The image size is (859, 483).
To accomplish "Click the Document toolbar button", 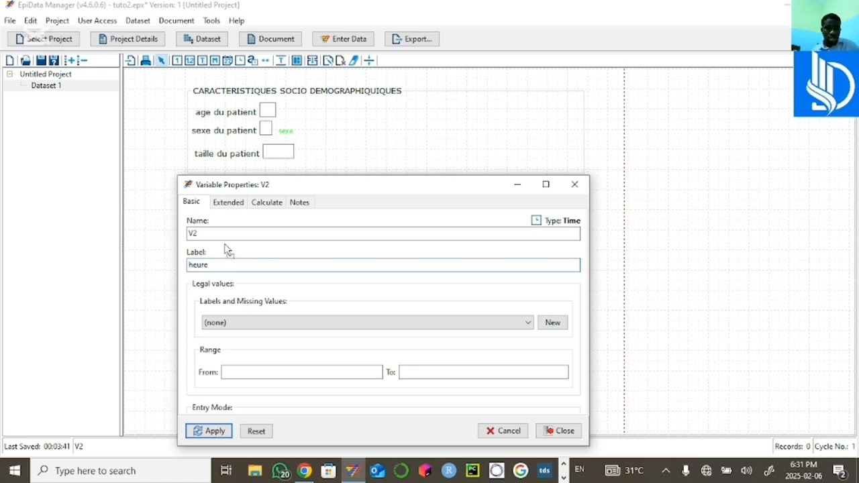I will tap(270, 39).
